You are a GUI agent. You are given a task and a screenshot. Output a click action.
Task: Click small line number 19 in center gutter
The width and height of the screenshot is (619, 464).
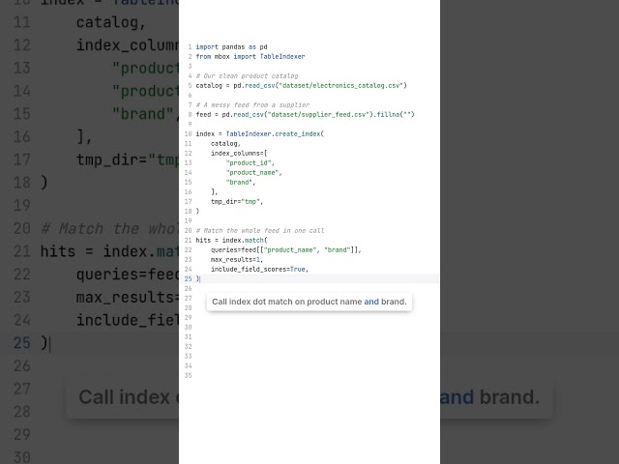pos(188,221)
